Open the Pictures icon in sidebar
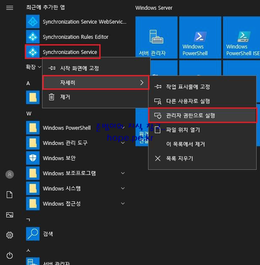This screenshot has height=265, width=260. 10,215
